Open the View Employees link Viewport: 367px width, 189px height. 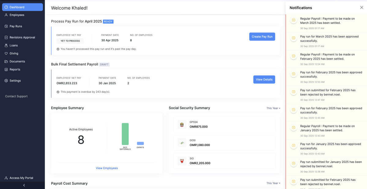107,168
